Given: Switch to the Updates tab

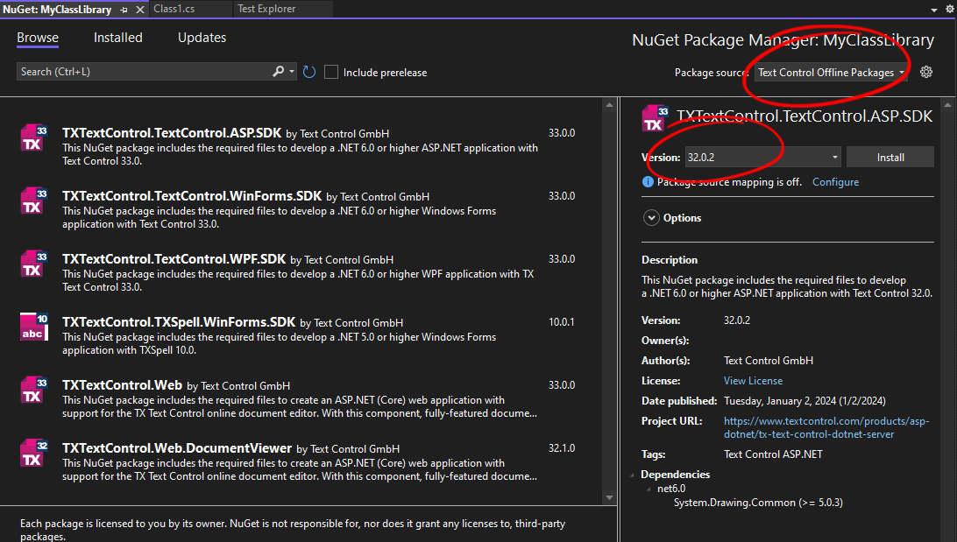Looking at the screenshot, I should (x=202, y=37).
